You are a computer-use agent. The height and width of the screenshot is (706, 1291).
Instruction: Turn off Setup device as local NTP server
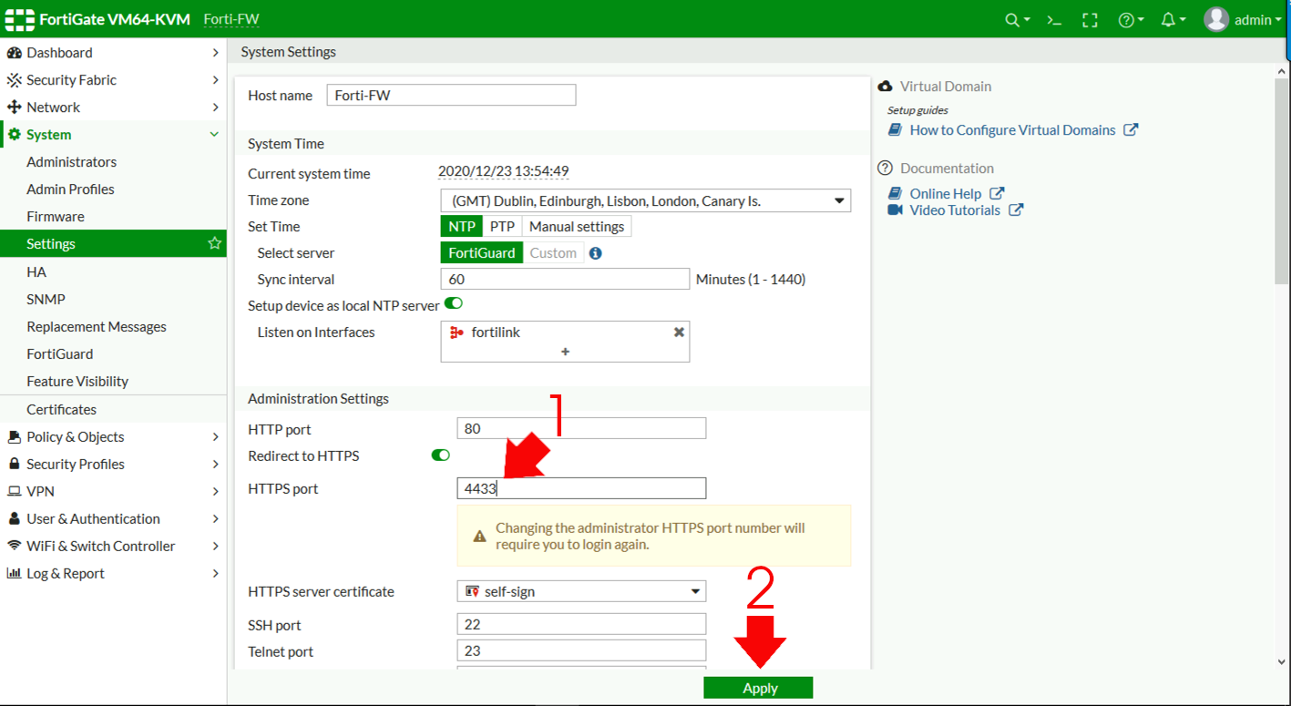pyautogui.click(x=453, y=303)
